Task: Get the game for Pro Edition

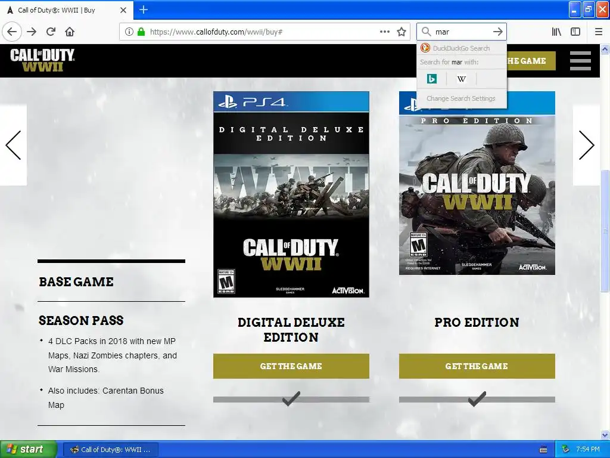Action: [x=477, y=366]
